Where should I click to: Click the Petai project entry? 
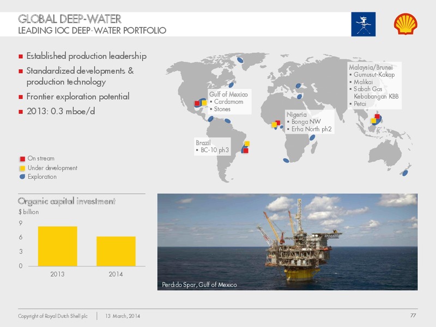(x=360, y=104)
